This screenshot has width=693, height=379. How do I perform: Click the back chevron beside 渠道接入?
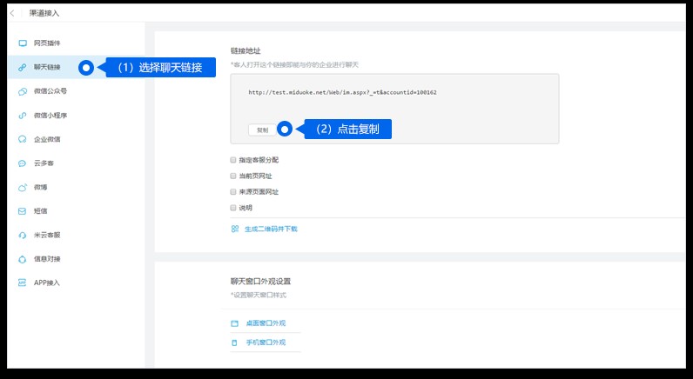[x=12, y=13]
